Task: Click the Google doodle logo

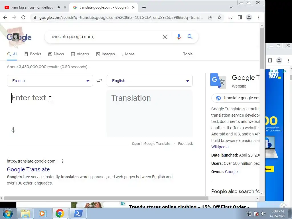Action: coord(19,37)
